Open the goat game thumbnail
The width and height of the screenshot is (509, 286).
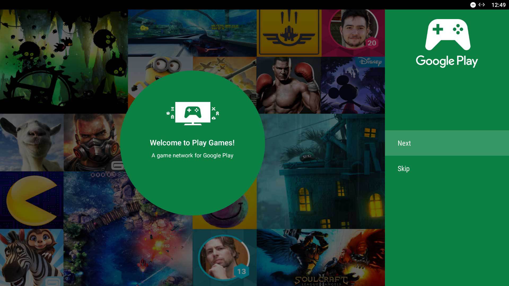pyautogui.click(x=32, y=142)
